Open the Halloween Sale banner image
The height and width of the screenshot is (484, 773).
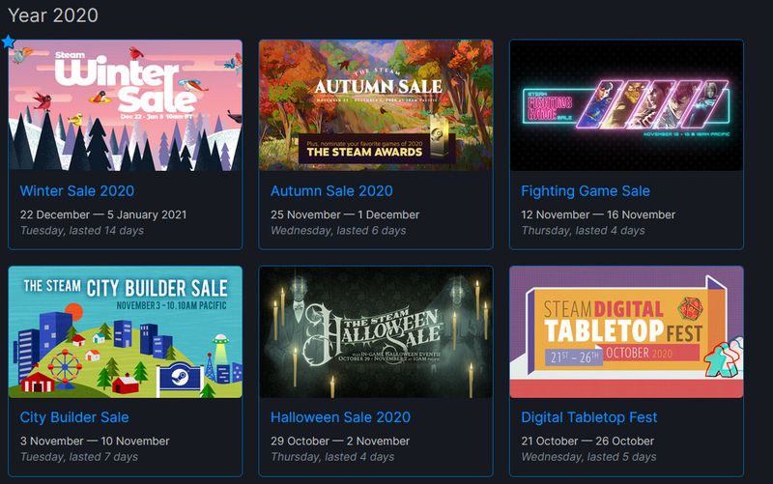pos(376,331)
